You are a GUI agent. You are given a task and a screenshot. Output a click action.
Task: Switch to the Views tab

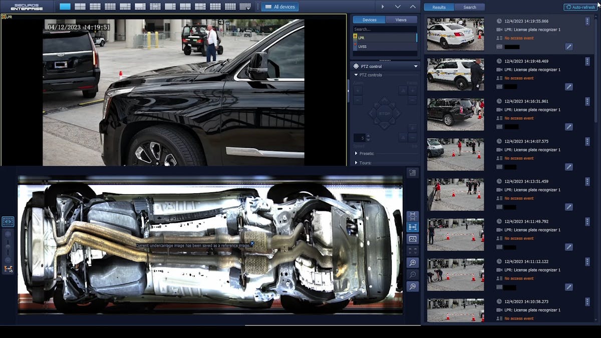click(x=400, y=20)
